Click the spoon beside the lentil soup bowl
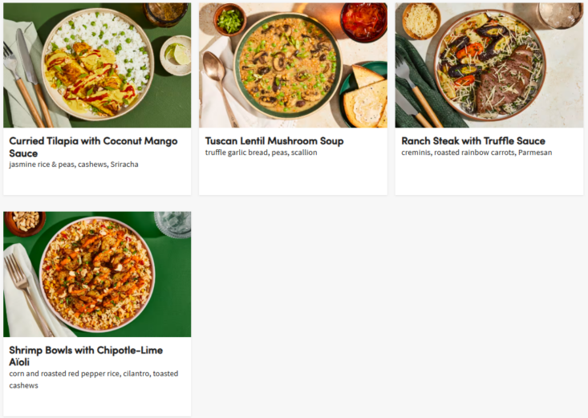Image resolution: width=588 pixels, height=418 pixels. [217, 75]
